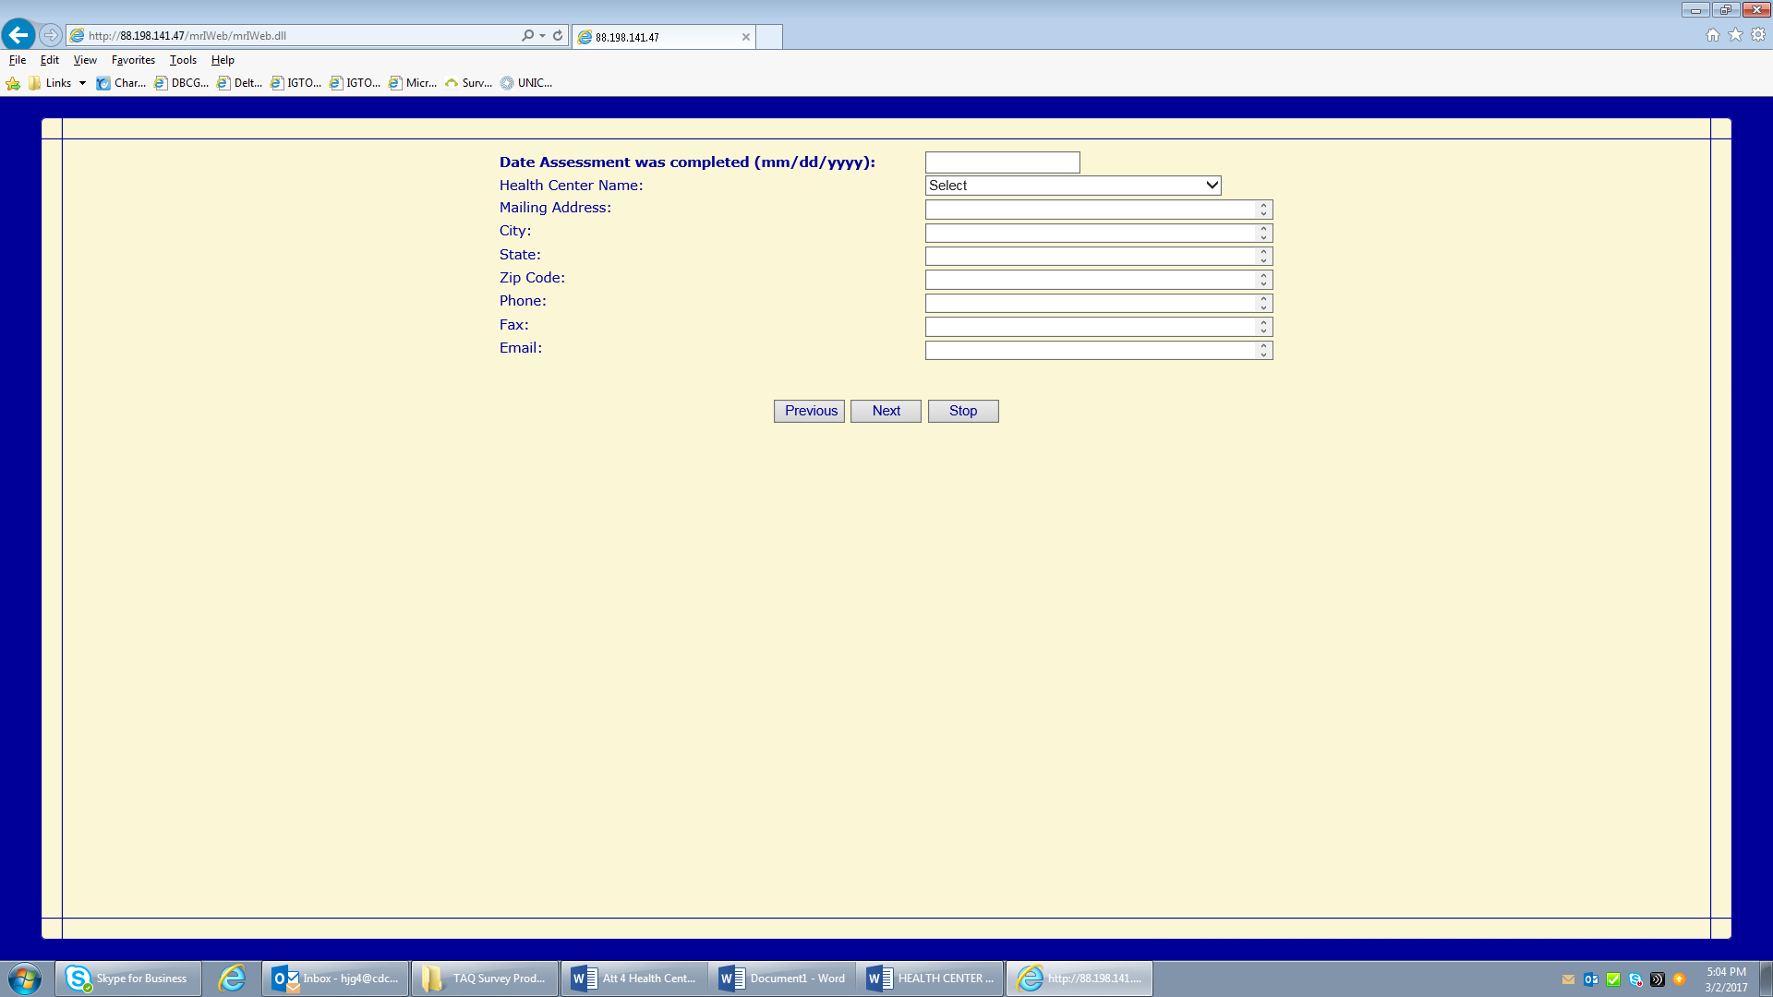
Task: Open the favorites star icon at top right
Action: coord(1735,35)
